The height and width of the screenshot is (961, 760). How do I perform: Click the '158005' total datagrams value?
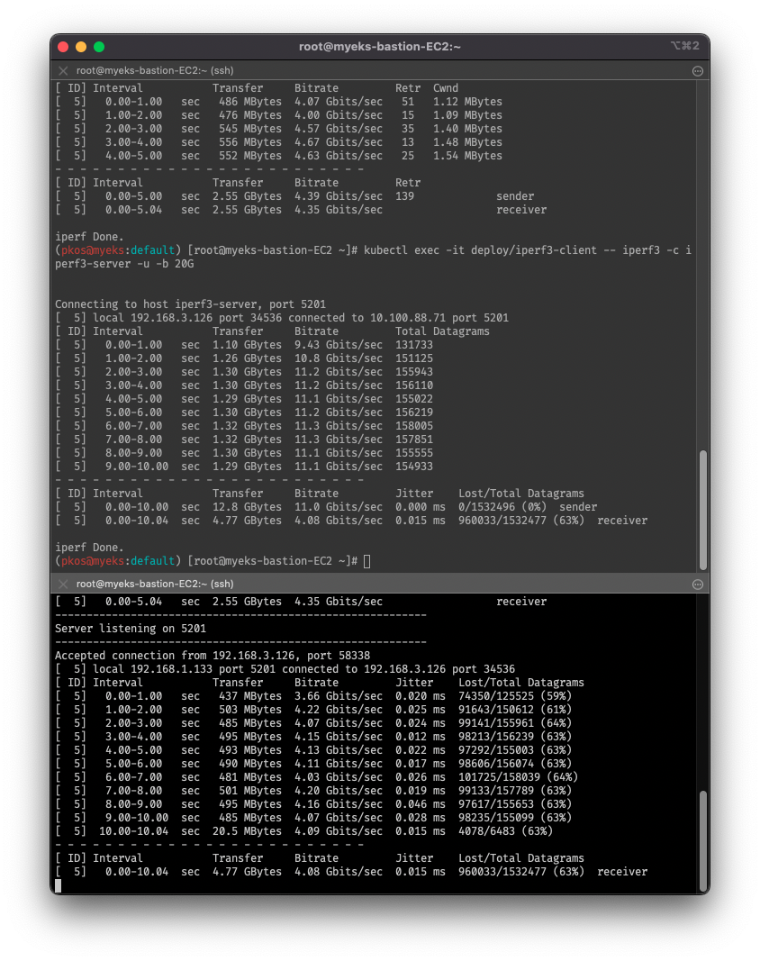click(414, 426)
